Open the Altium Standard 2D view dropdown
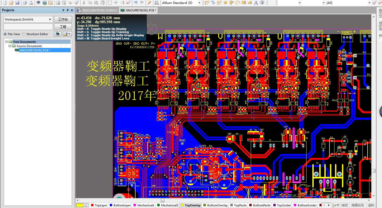The image size is (382, 208). [199, 3]
